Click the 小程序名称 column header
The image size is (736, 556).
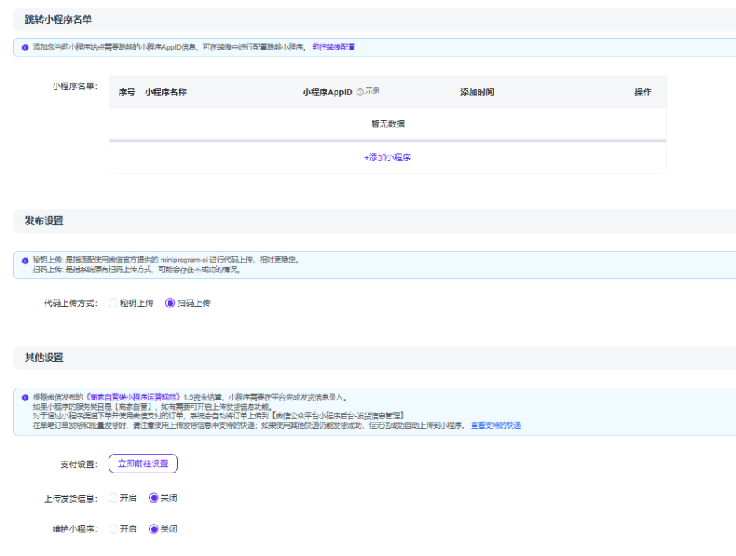point(165,92)
